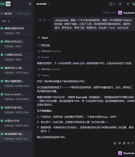The width and height of the screenshot is (135, 157).
Task: Thumbs up the agent reply
Action: click(x=115, y=143)
